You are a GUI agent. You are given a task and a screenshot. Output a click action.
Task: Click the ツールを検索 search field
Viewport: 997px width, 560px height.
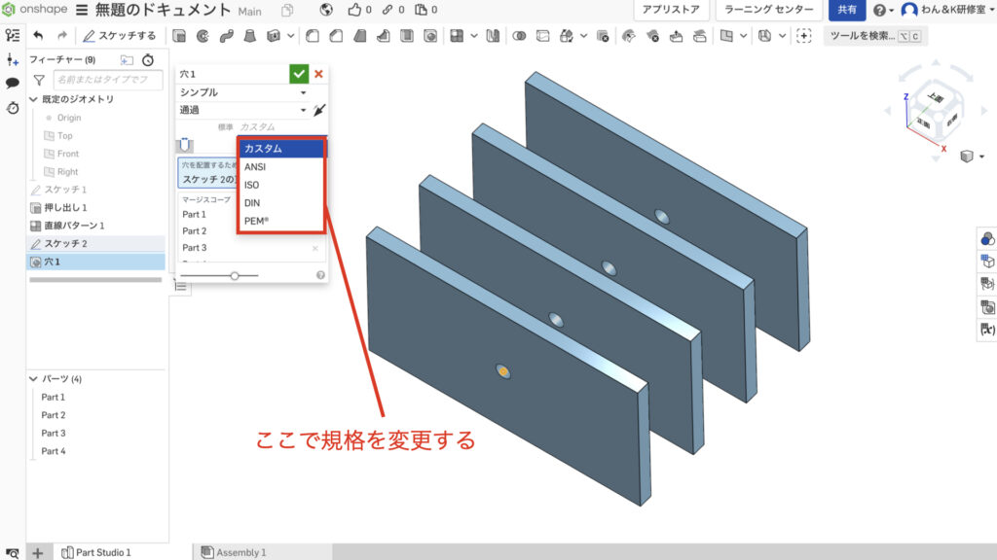pos(875,36)
